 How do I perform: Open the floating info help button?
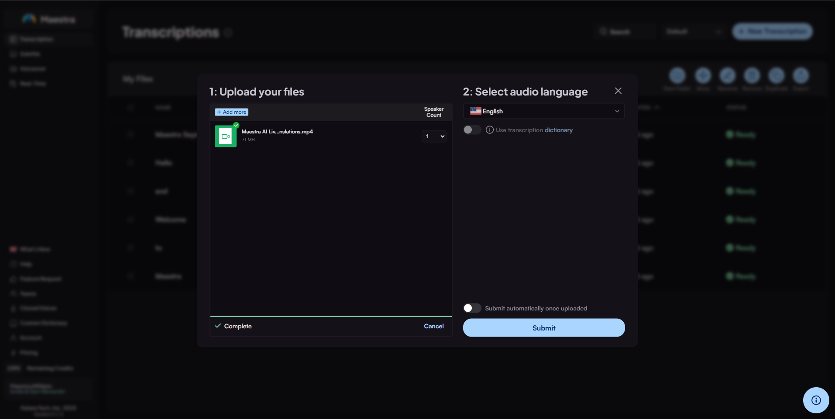[x=815, y=400]
